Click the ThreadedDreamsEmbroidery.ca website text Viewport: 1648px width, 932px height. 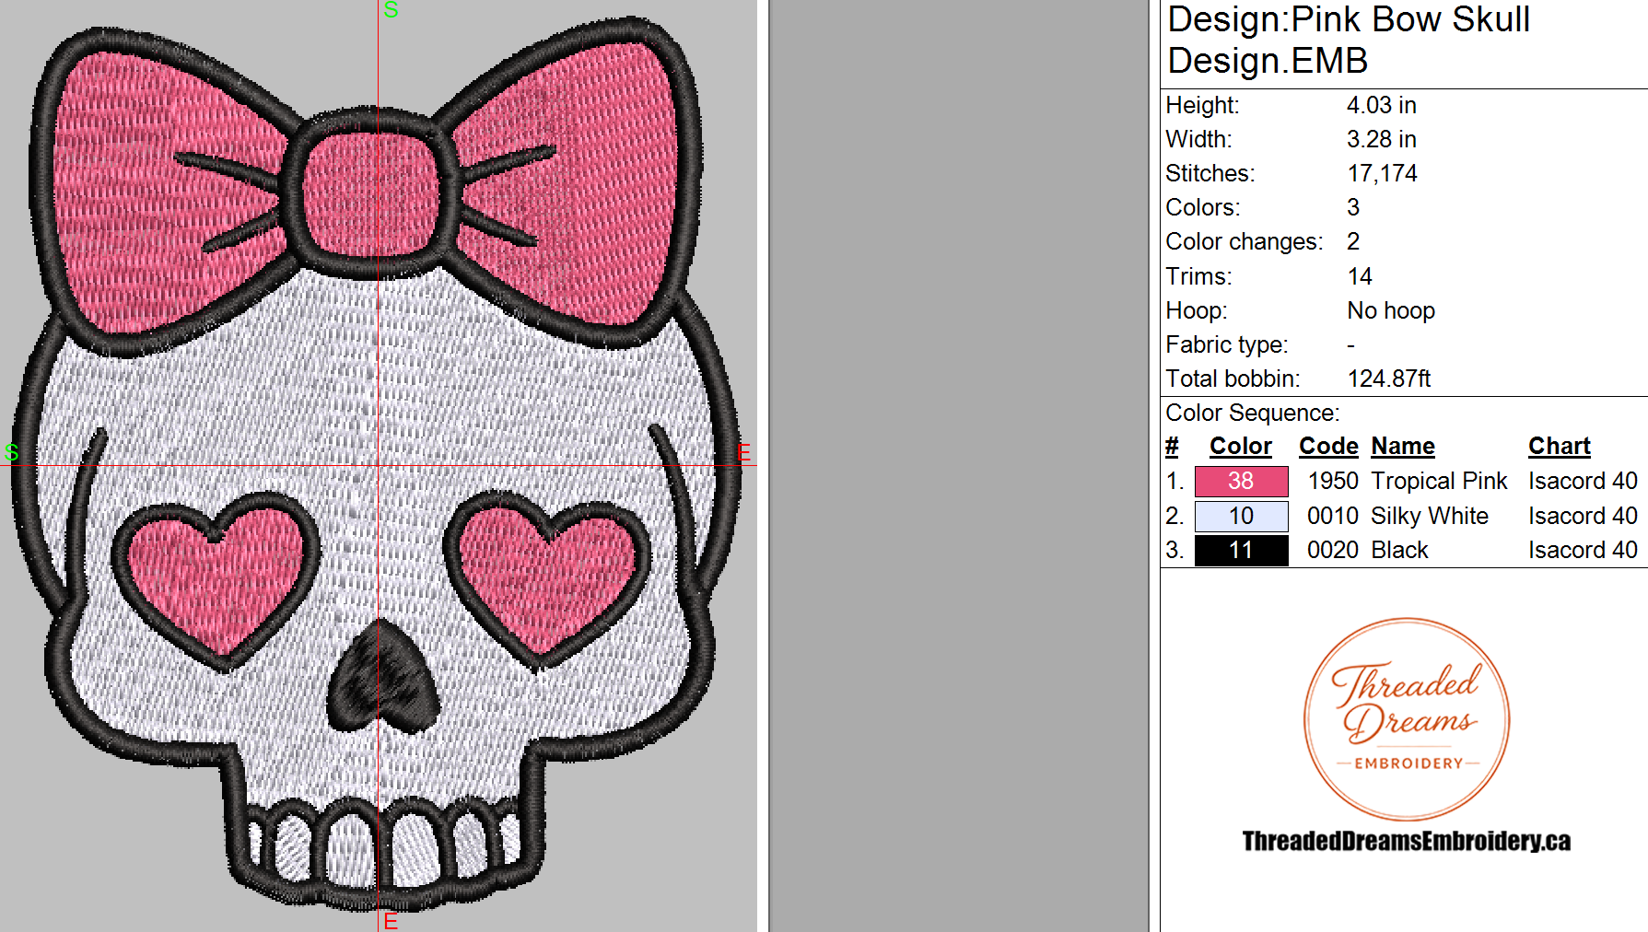tap(1407, 841)
